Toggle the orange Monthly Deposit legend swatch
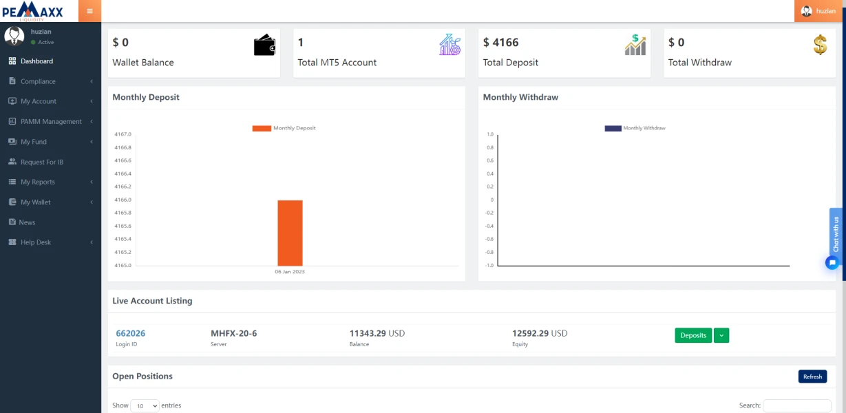This screenshot has height=413, width=846. pyautogui.click(x=262, y=128)
